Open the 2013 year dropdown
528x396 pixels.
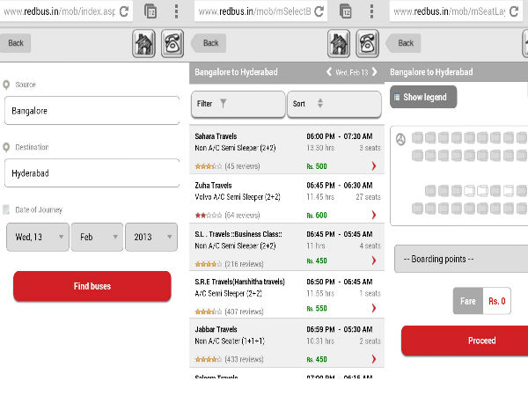[x=150, y=238]
